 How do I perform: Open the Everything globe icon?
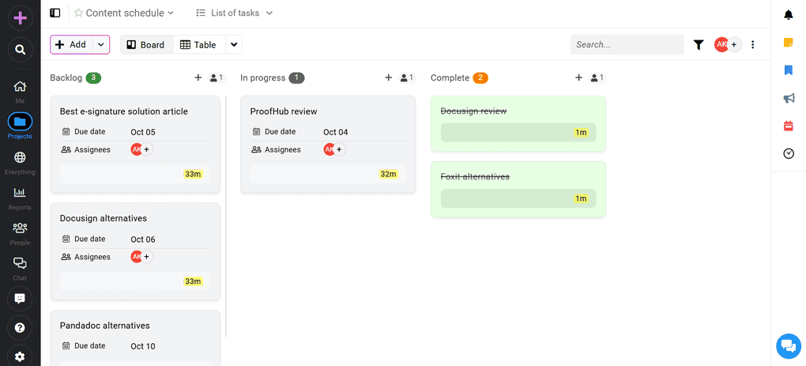coord(20,157)
